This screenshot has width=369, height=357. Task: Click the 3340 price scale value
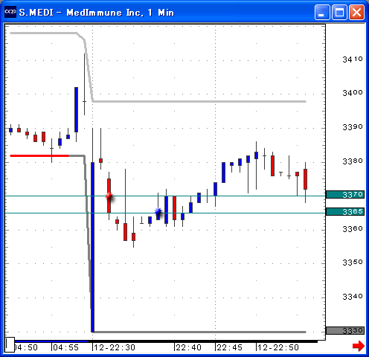pos(353,297)
